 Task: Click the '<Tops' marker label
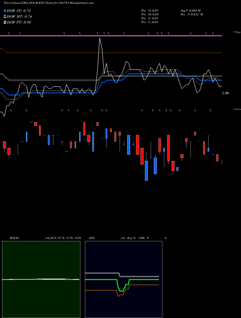click(x=237, y=32)
